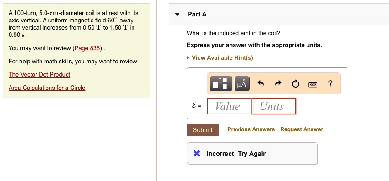This screenshot has width=389, height=181.
Task: Click the blue X incorrect icon
Action: [196, 154]
